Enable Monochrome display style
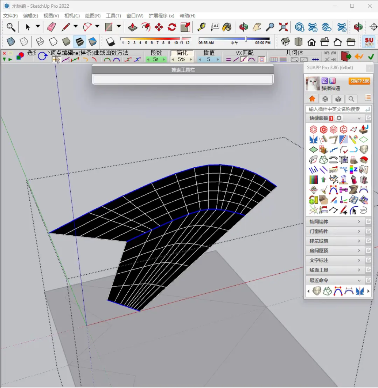The image size is (378, 388). point(93,41)
